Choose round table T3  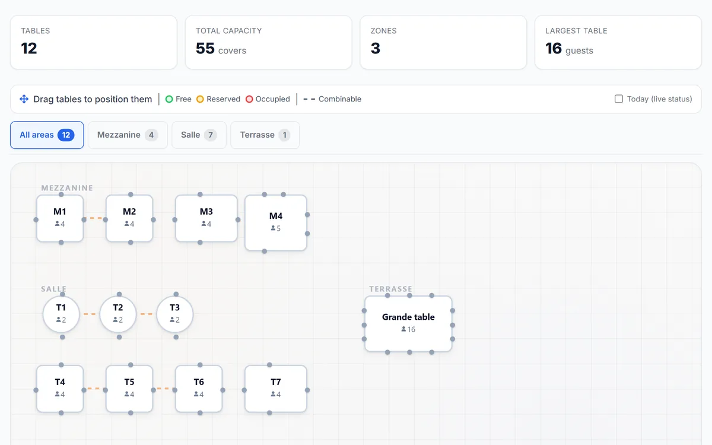pyautogui.click(x=174, y=314)
